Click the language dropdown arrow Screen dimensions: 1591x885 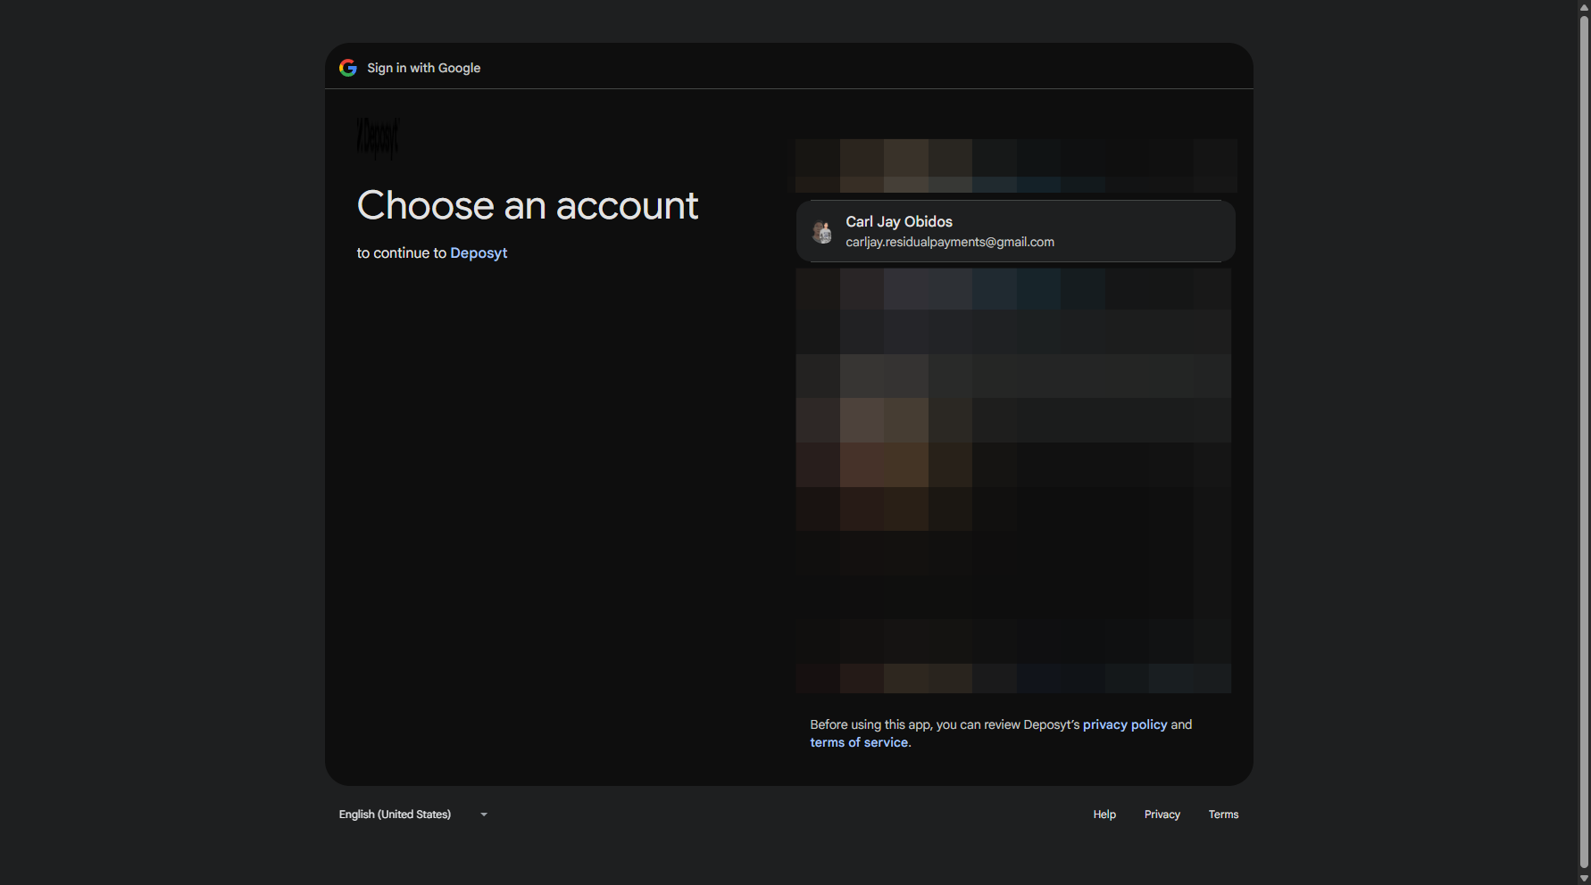[x=484, y=815]
